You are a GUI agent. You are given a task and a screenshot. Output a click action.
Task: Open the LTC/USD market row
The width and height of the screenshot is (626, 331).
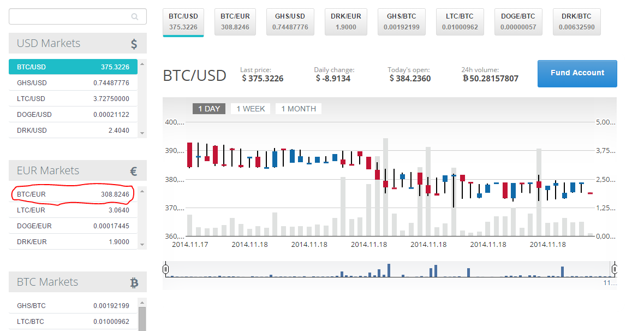tap(73, 98)
